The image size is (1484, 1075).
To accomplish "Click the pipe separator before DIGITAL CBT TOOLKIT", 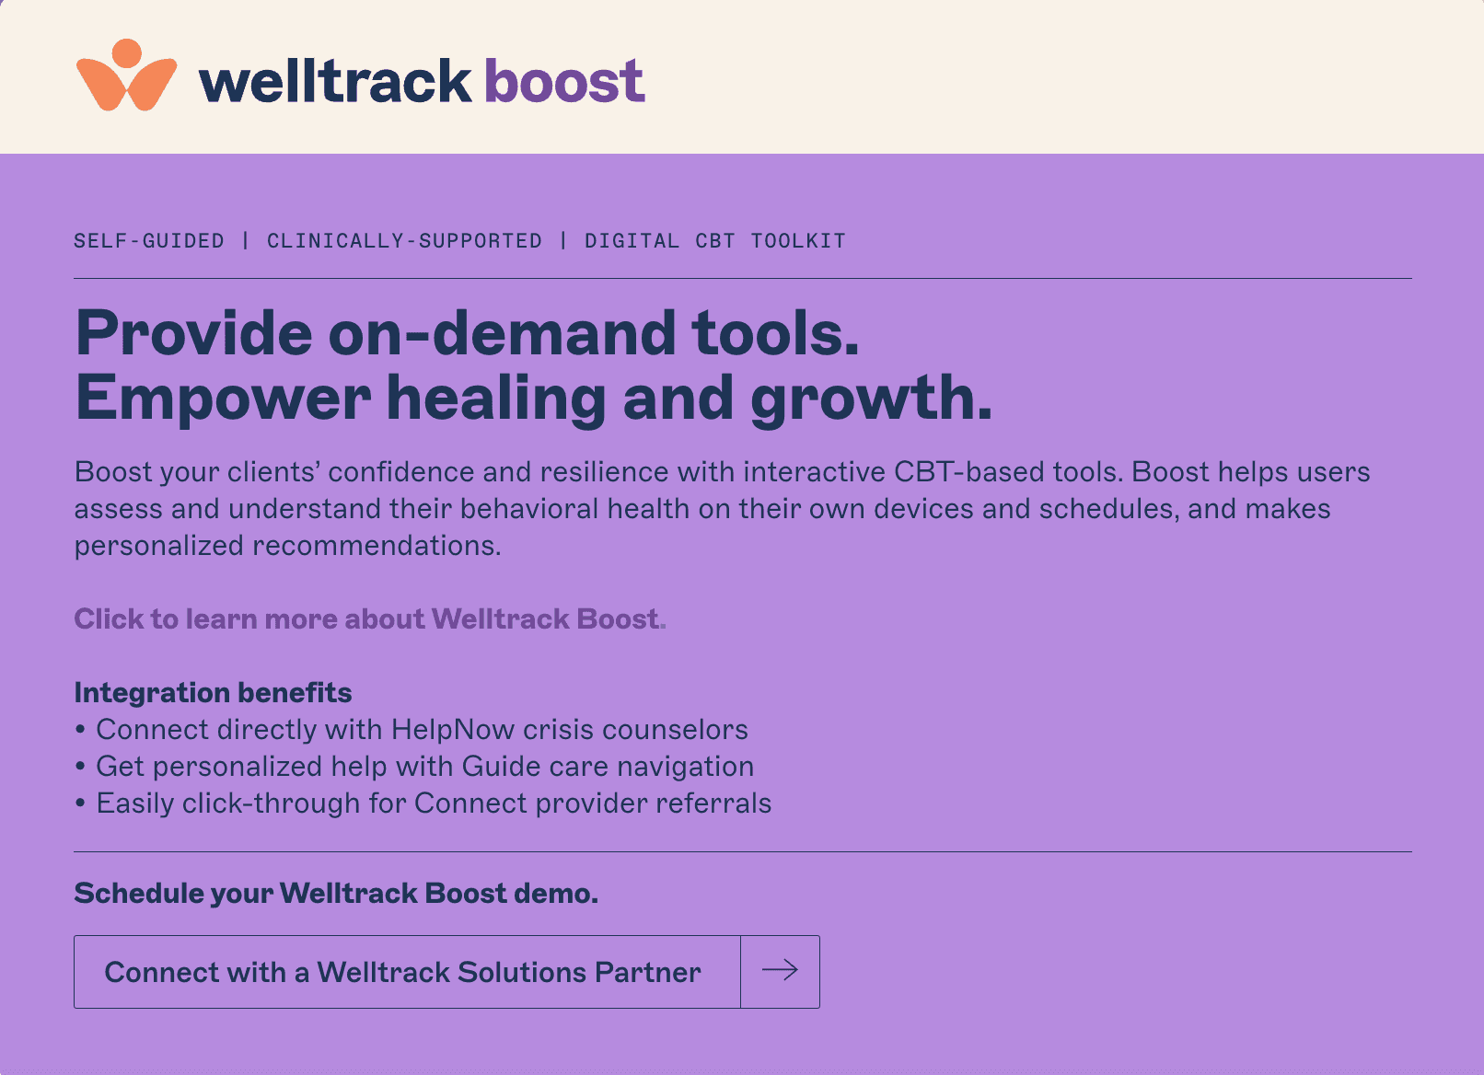I will [x=563, y=241].
